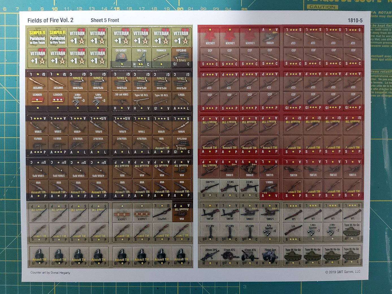Viewport: 392px width, 294px height.
Task: Choose the Type 56 RCL counter
Action: pyautogui.click(x=141, y=102)
